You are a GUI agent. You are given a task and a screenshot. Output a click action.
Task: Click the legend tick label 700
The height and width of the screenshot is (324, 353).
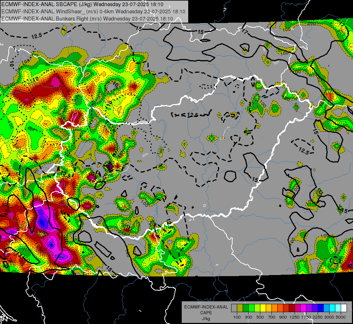272,317
